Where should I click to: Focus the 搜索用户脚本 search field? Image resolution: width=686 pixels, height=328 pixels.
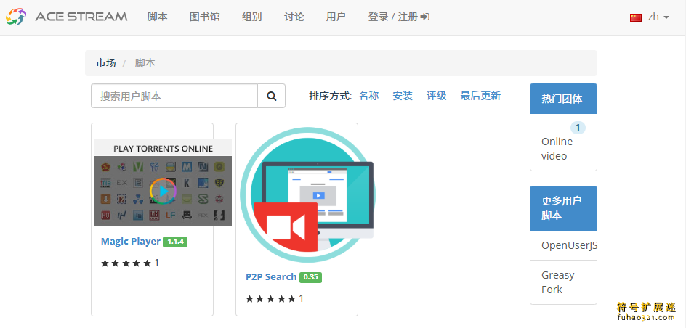pos(174,96)
